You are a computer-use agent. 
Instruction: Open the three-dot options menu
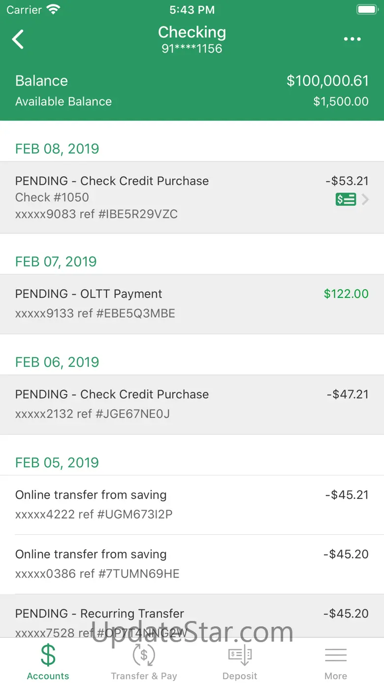352,39
